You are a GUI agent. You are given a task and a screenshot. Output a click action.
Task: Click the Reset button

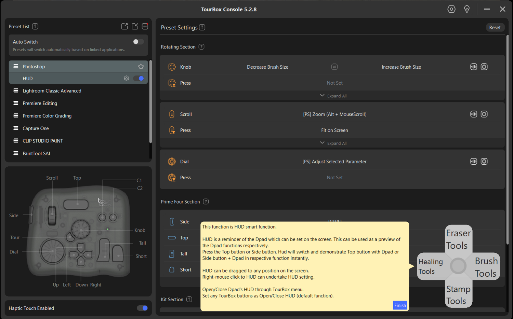[x=495, y=27]
